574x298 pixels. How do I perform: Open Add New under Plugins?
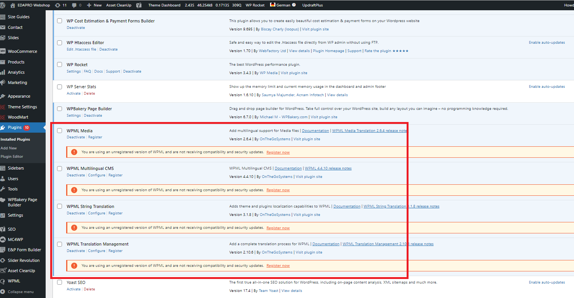click(x=9, y=148)
